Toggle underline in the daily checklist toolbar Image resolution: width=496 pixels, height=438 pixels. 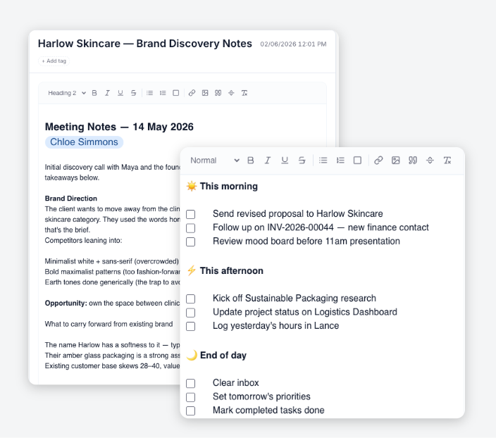click(x=285, y=161)
